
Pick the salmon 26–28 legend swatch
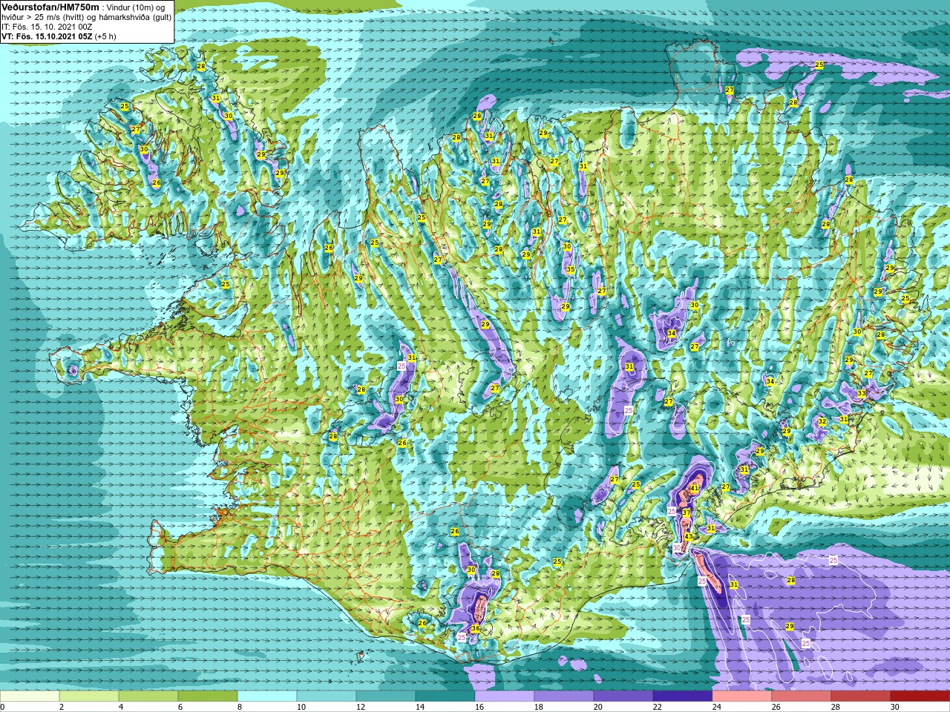click(x=802, y=696)
